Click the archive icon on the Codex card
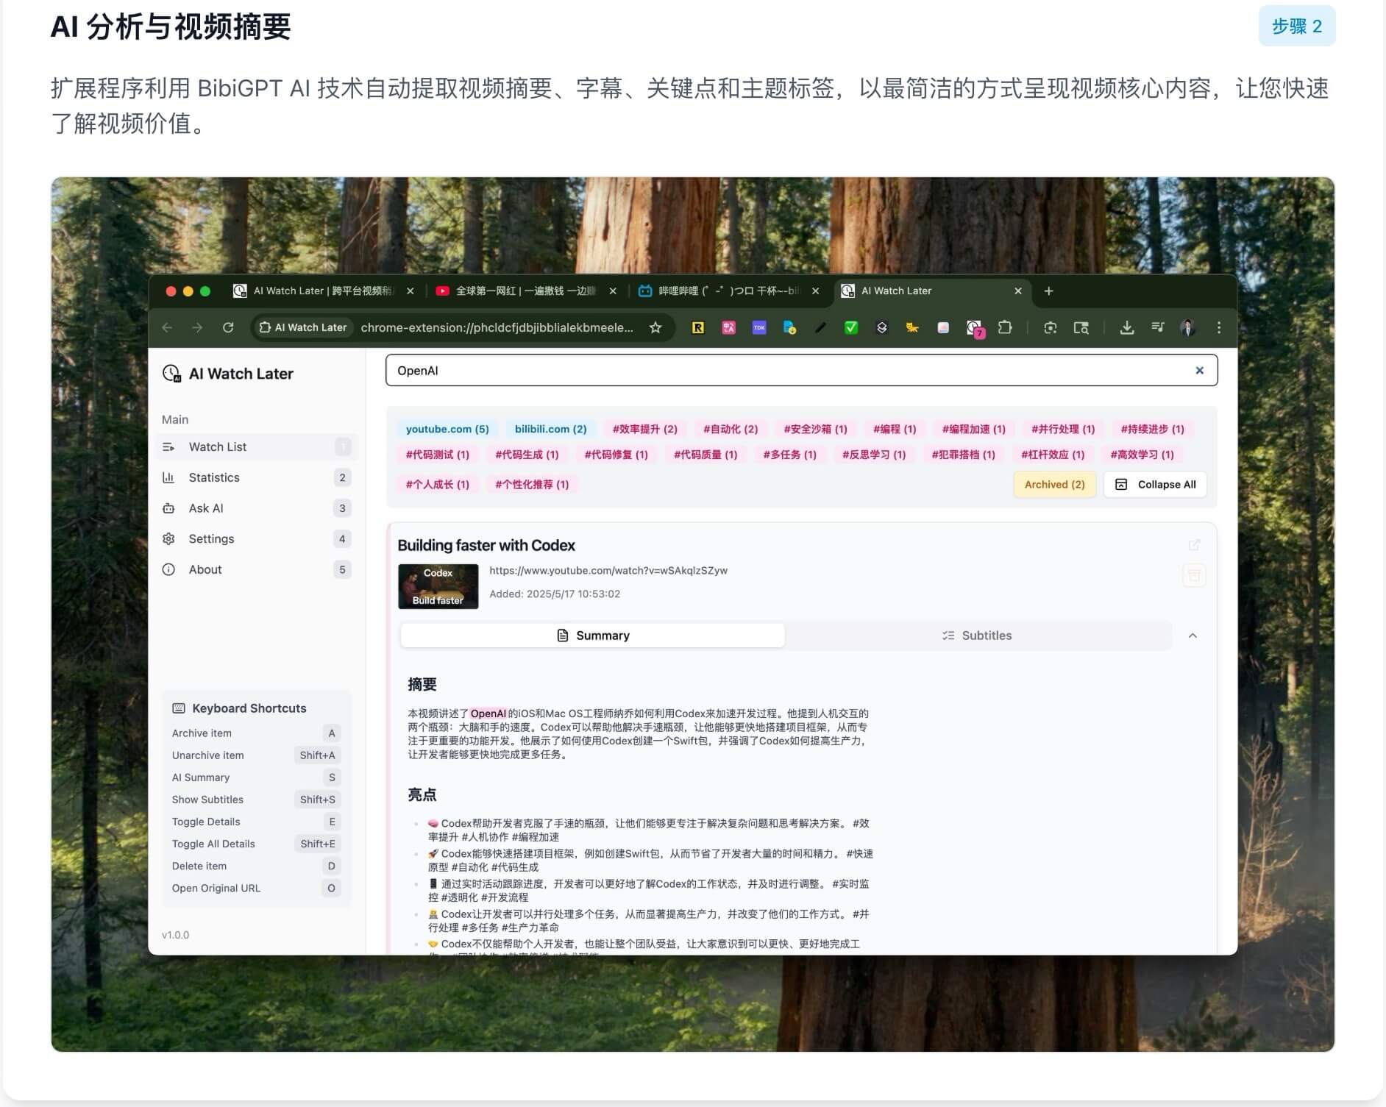Screen dimensions: 1386x1107 1194,576
